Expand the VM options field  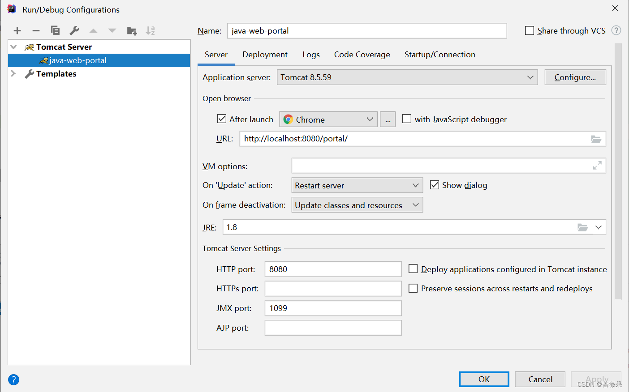pos(597,166)
